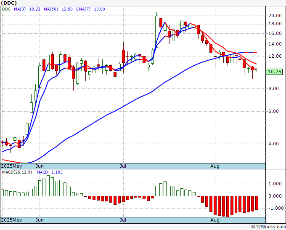This screenshot has height=230, width=286.
Task: Click the MACD(26,12,9) panel label
Action: click(x=17, y=172)
